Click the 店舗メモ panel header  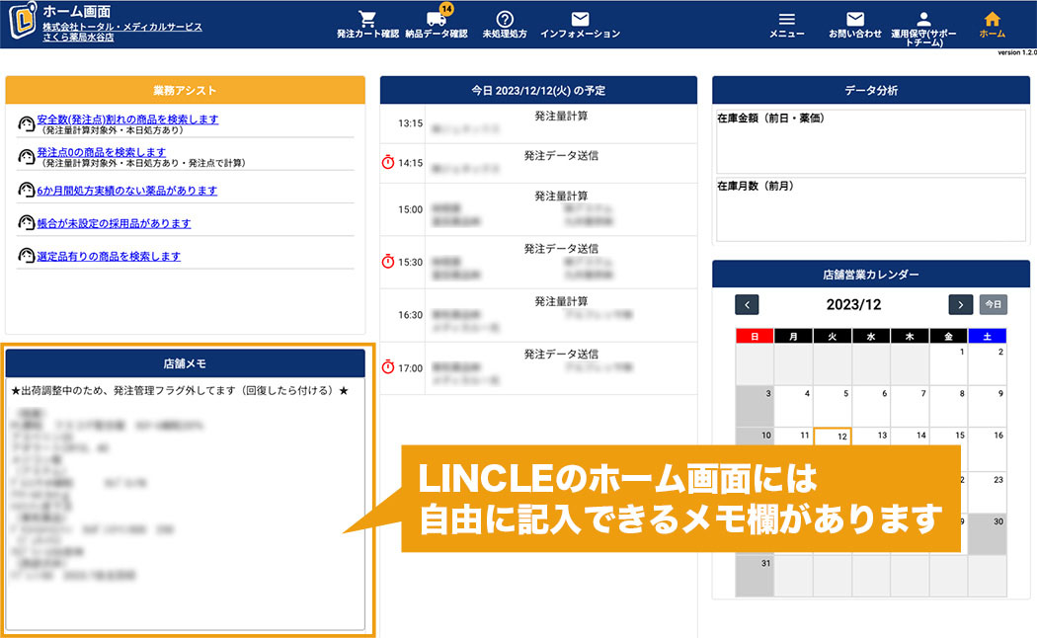click(x=186, y=363)
